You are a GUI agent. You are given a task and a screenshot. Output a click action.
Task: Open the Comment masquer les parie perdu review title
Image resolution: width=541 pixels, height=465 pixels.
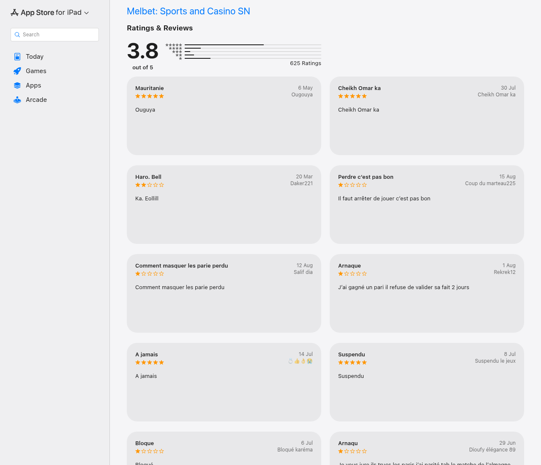coord(181,266)
